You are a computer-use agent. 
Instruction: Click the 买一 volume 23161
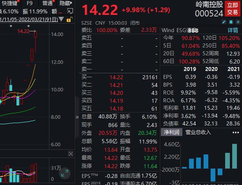(150, 77)
